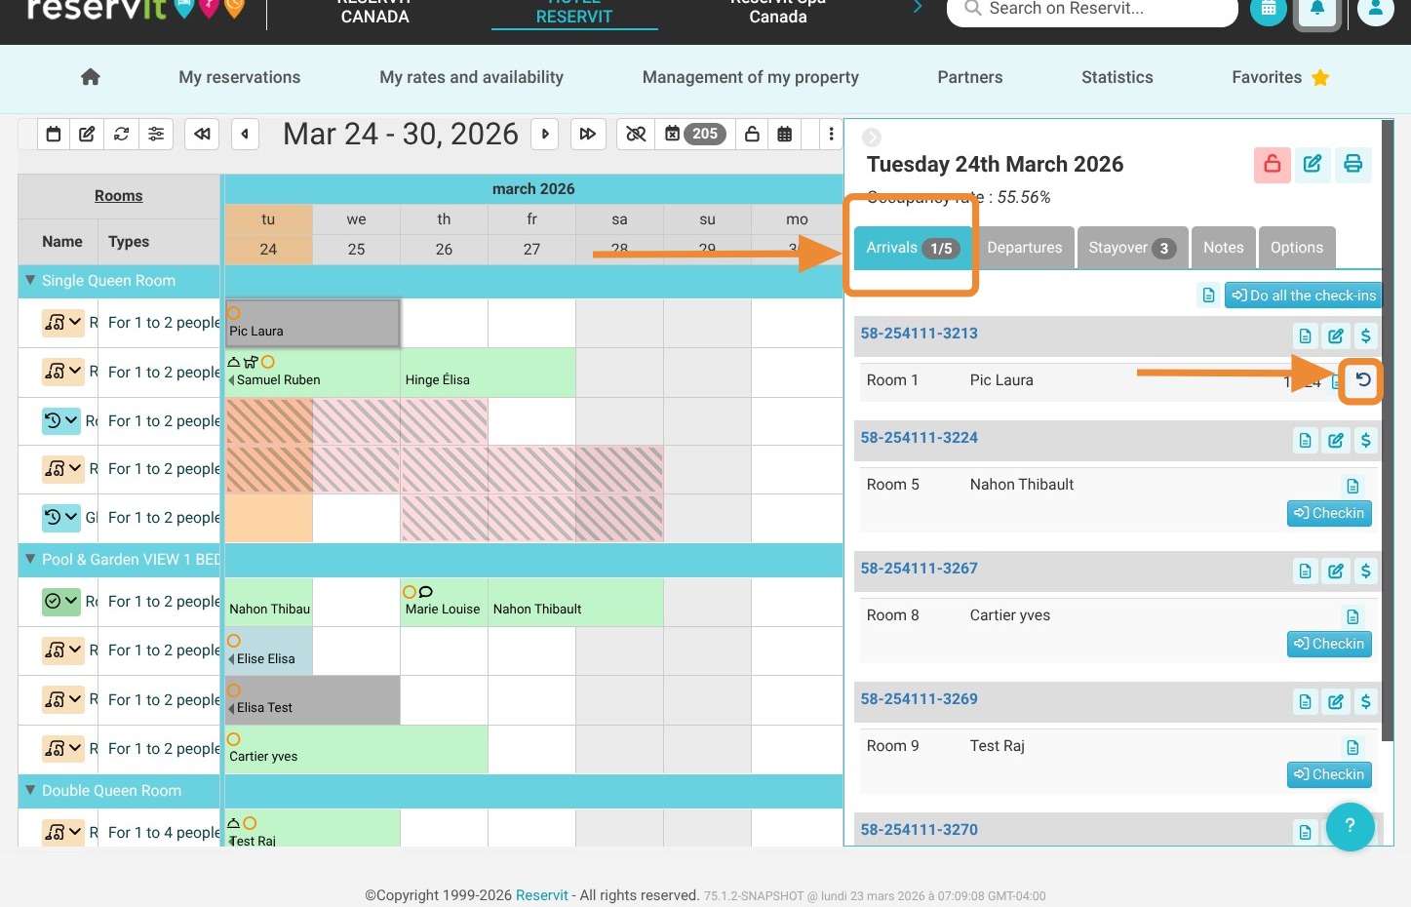Open My rates and availability menu
This screenshot has width=1411, height=907.
[472, 77]
